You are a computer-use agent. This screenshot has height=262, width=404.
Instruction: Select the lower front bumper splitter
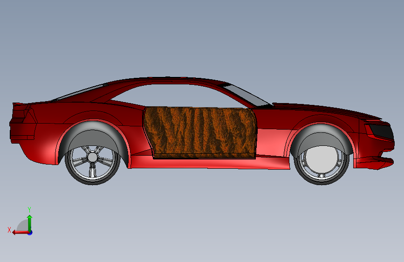coord(375,163)
